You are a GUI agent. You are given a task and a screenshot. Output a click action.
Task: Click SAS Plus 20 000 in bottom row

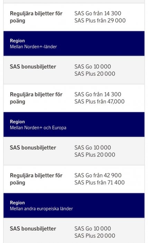click(95, 236)
